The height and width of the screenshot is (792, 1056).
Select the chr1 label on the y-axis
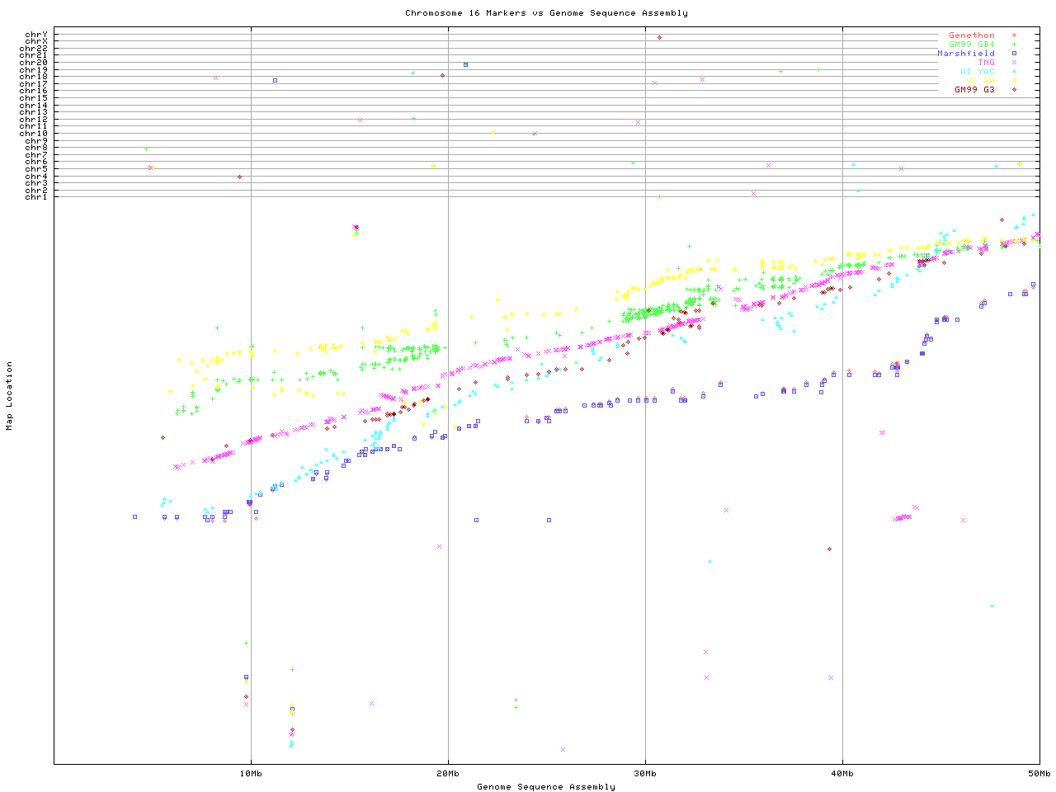[x=36, y=196]
